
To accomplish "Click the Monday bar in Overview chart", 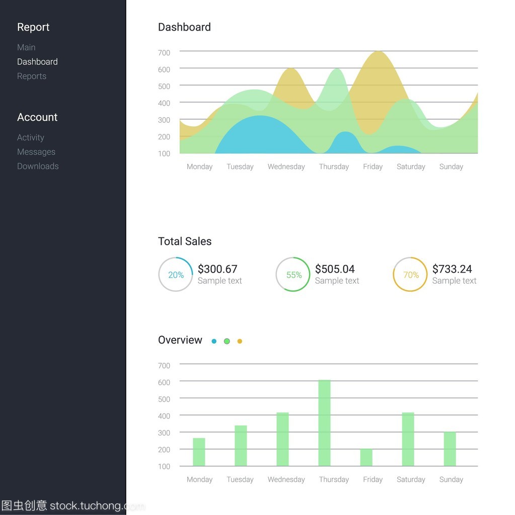I will (199, 452).
